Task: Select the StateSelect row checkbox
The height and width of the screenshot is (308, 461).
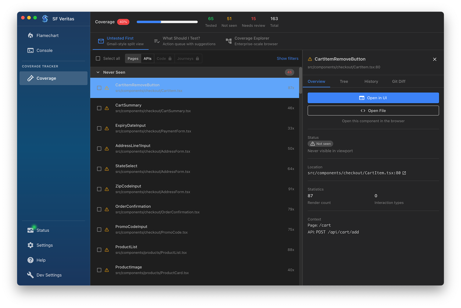Action: coord(99,169)
